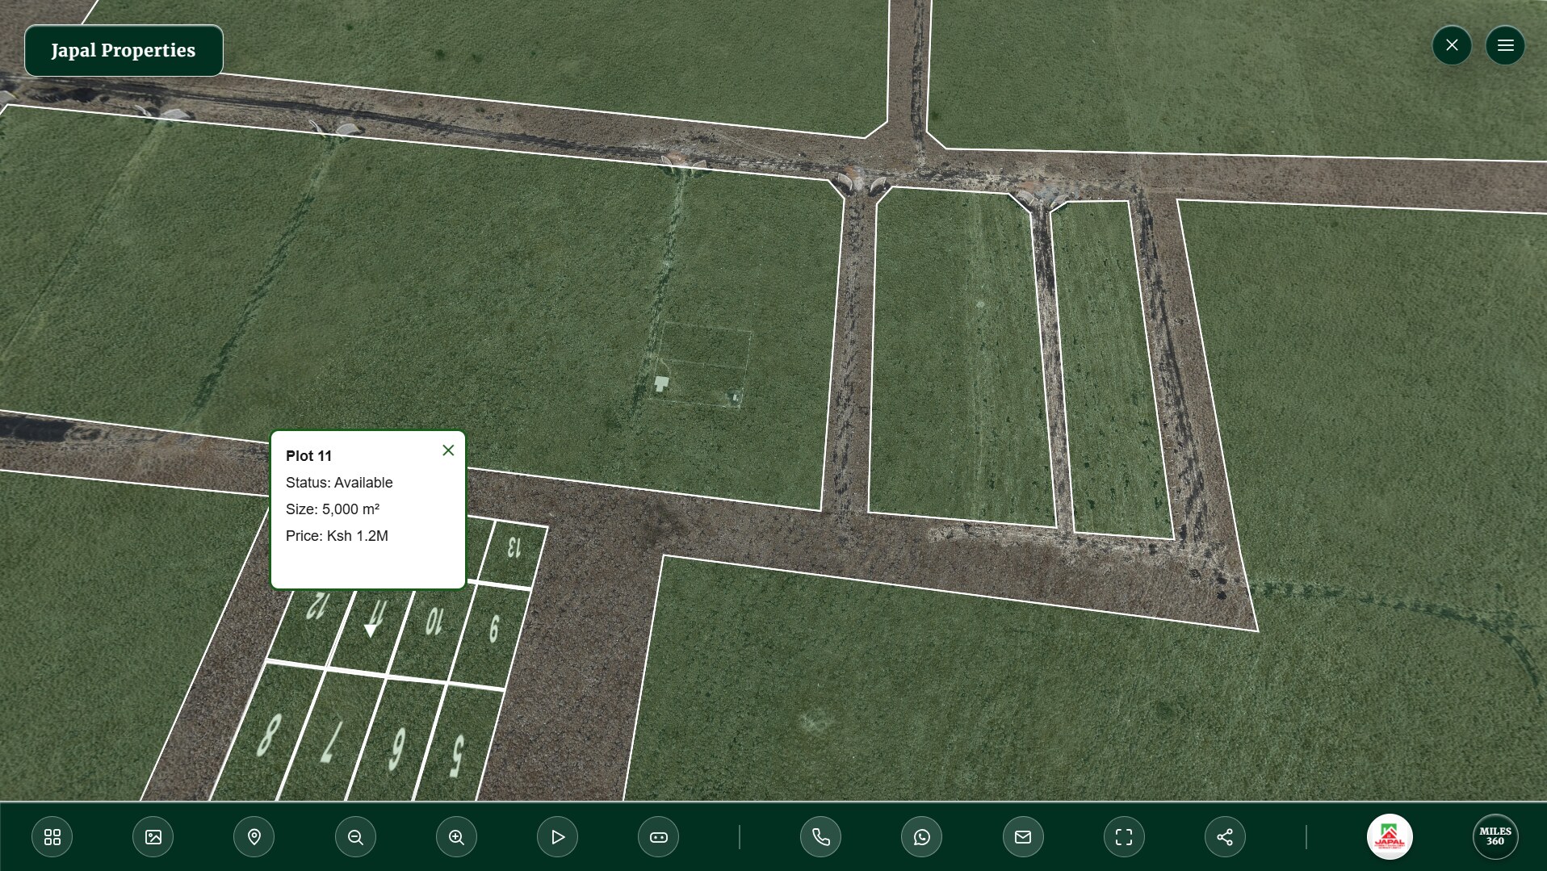This screenshot has height=871, width=1547.
Task: Click the round X button beside menu
Action: [1452, 45]
